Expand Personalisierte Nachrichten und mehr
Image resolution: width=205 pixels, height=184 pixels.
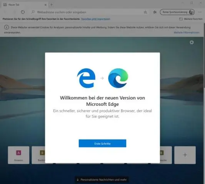coord(102,180)
